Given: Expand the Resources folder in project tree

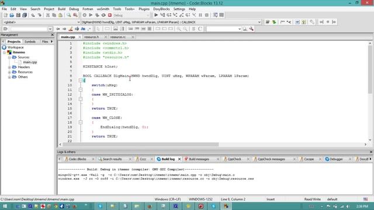Looking at the screenshot, I should click(x=9, y=72).
